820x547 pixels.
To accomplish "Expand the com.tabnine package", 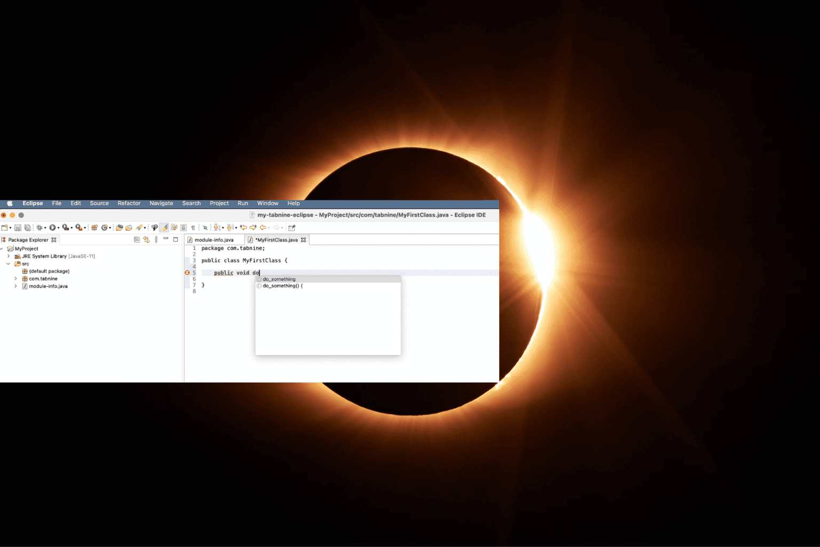I will [x=15, y=278].
